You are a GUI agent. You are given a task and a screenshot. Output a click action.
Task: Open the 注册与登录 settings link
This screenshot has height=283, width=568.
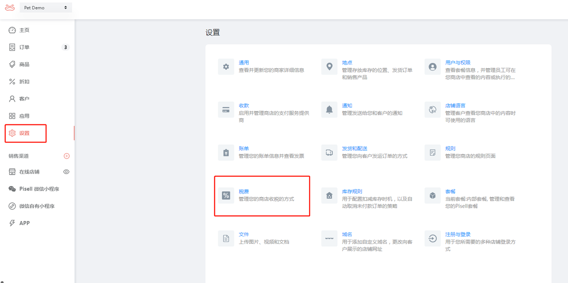point(458,235)
